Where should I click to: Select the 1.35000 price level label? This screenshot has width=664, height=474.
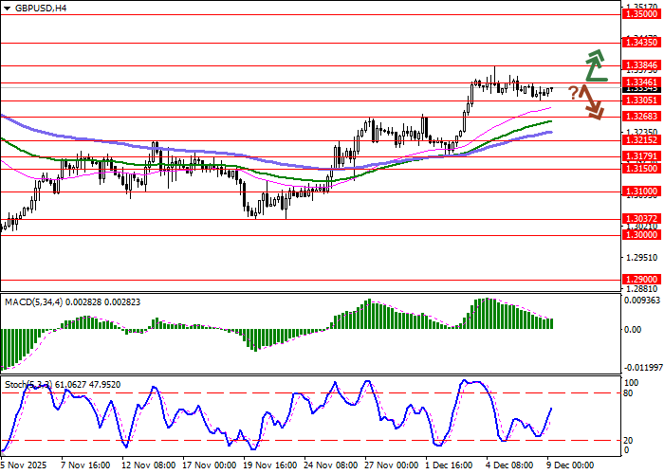[x=641, y=14]
